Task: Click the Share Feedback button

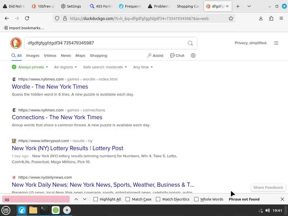Action: (x=268, y=188)
